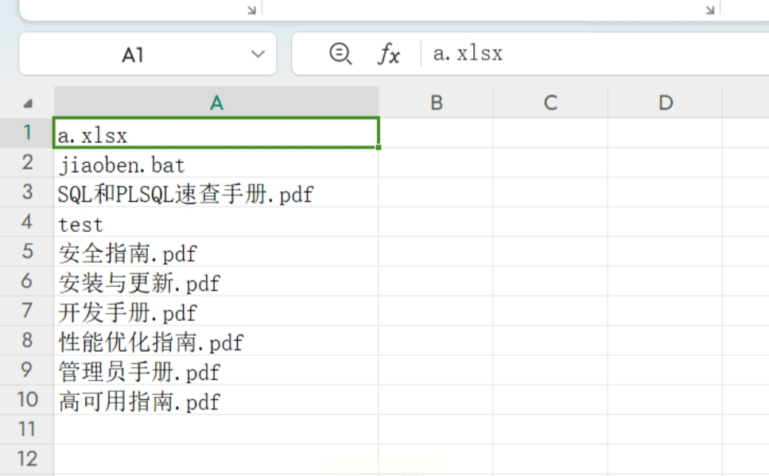Open the insert function fx button

pyautogui.click(x=389, y=53)
